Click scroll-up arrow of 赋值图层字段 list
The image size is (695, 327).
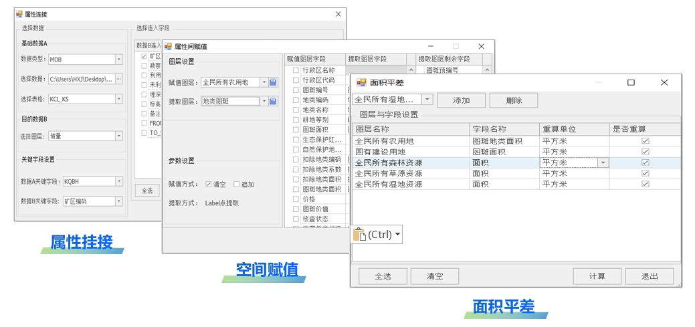(x=411, y=70)
